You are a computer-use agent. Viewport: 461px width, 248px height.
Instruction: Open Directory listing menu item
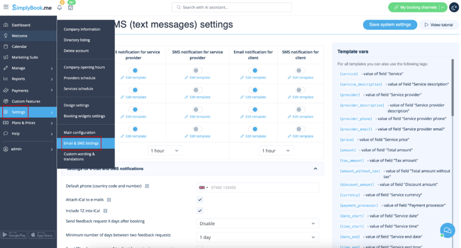coord(77,40)
